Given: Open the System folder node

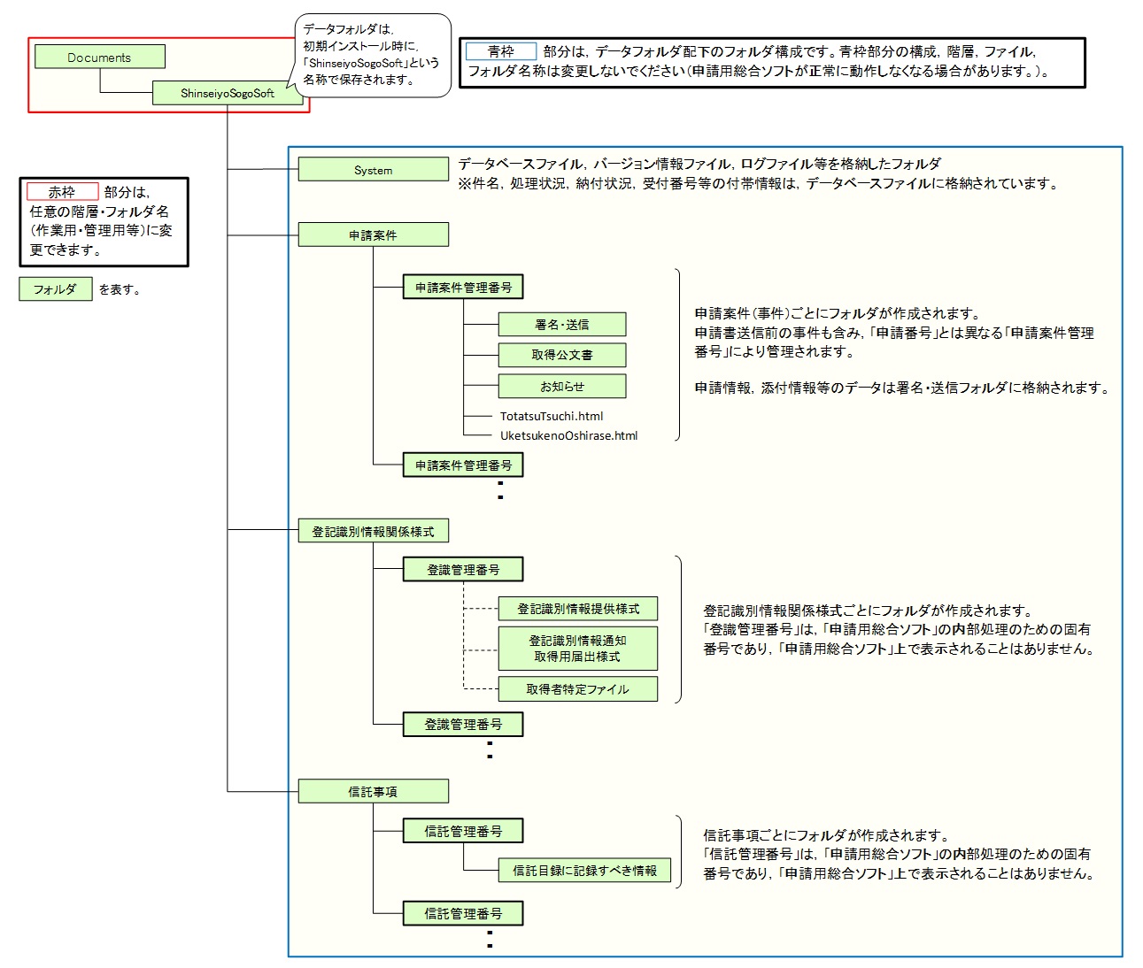Looking at the screenshot, I should pyautogui.click(x=373, y=170).
